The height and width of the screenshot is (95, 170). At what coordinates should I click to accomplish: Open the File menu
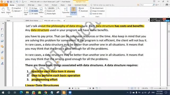click(4, 5)
